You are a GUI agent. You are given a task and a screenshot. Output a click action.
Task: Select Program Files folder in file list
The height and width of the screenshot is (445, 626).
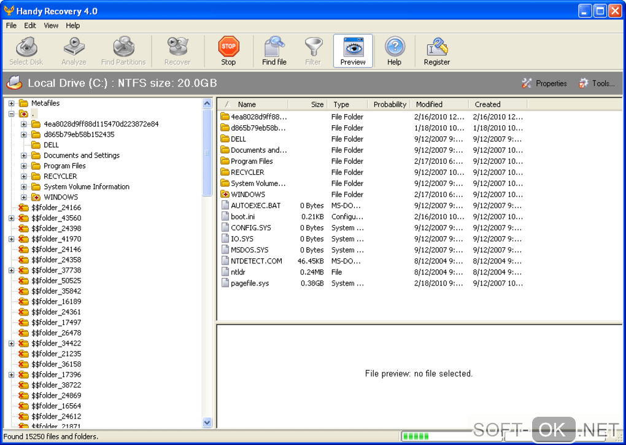coord(252,161)
